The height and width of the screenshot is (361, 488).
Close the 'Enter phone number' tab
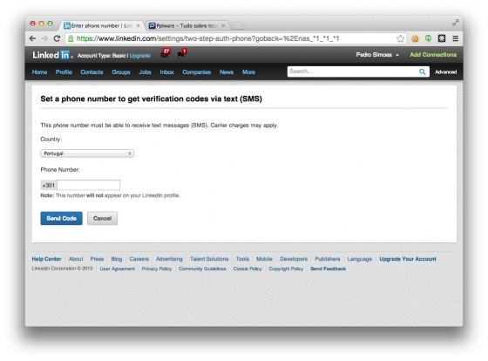pyautogui.click(x=138, y=26)
